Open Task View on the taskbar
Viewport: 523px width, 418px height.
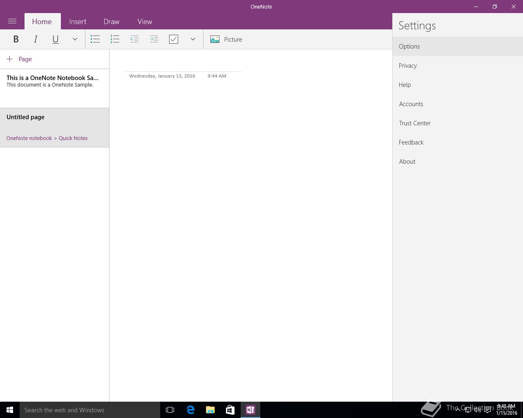170,410
